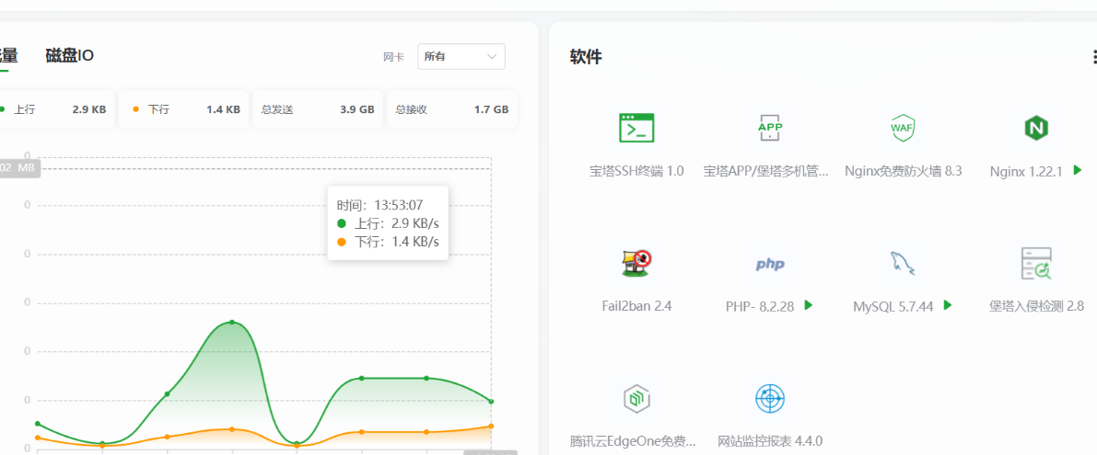Switch to the 磁盘IO tab
1097x455 pixels.
[69, 56]
